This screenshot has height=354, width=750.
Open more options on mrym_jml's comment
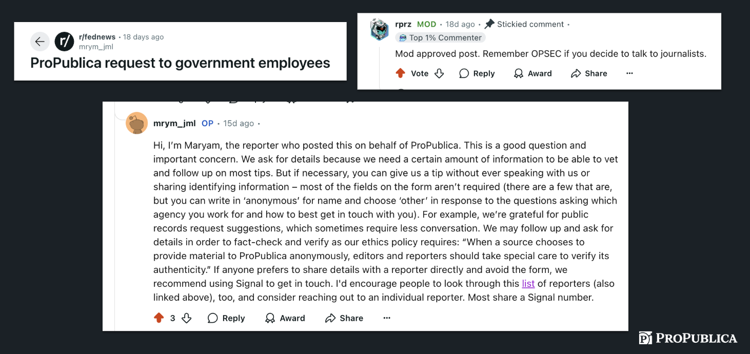click(x=387, y=318)
